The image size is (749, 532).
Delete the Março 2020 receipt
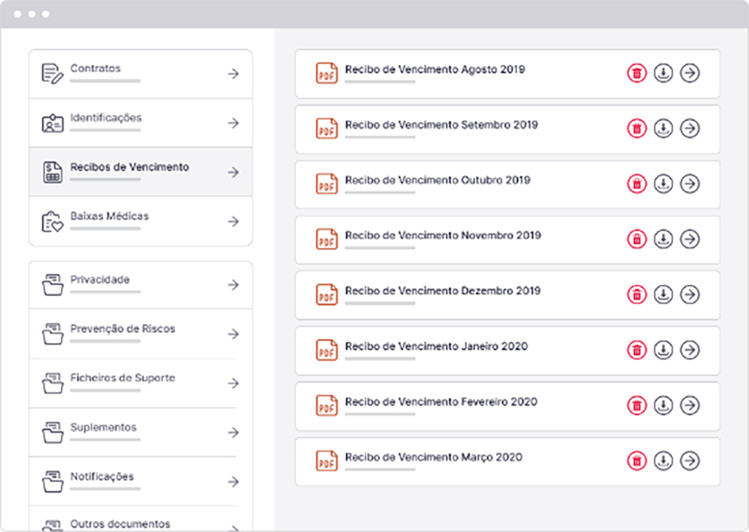pos(637,461)
